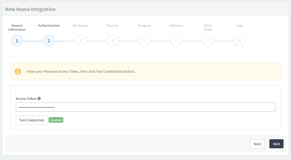Screen dimensions: 291x160
Task: Jump to step 8 Tags circle
Action: (239, 40)
